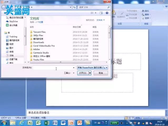Open the Adobe folder
The image size is (168, 126).
point(36,49)
